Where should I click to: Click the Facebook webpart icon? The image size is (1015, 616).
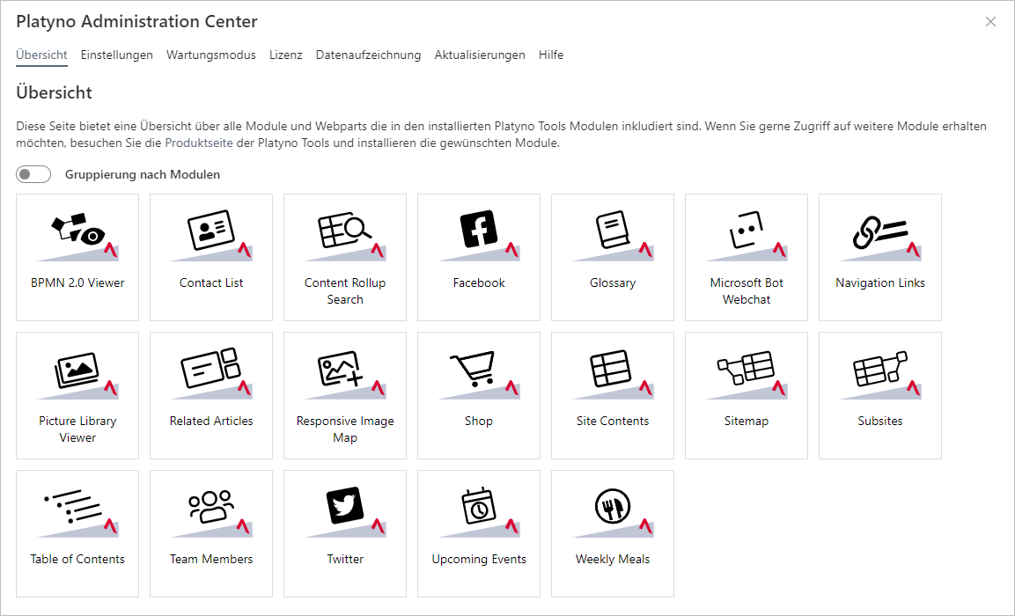(x=479, y=235)
